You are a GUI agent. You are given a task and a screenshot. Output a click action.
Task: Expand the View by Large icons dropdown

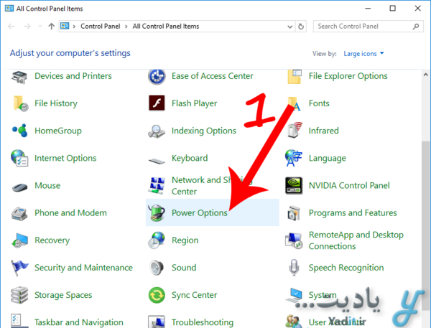coord(363,54)
